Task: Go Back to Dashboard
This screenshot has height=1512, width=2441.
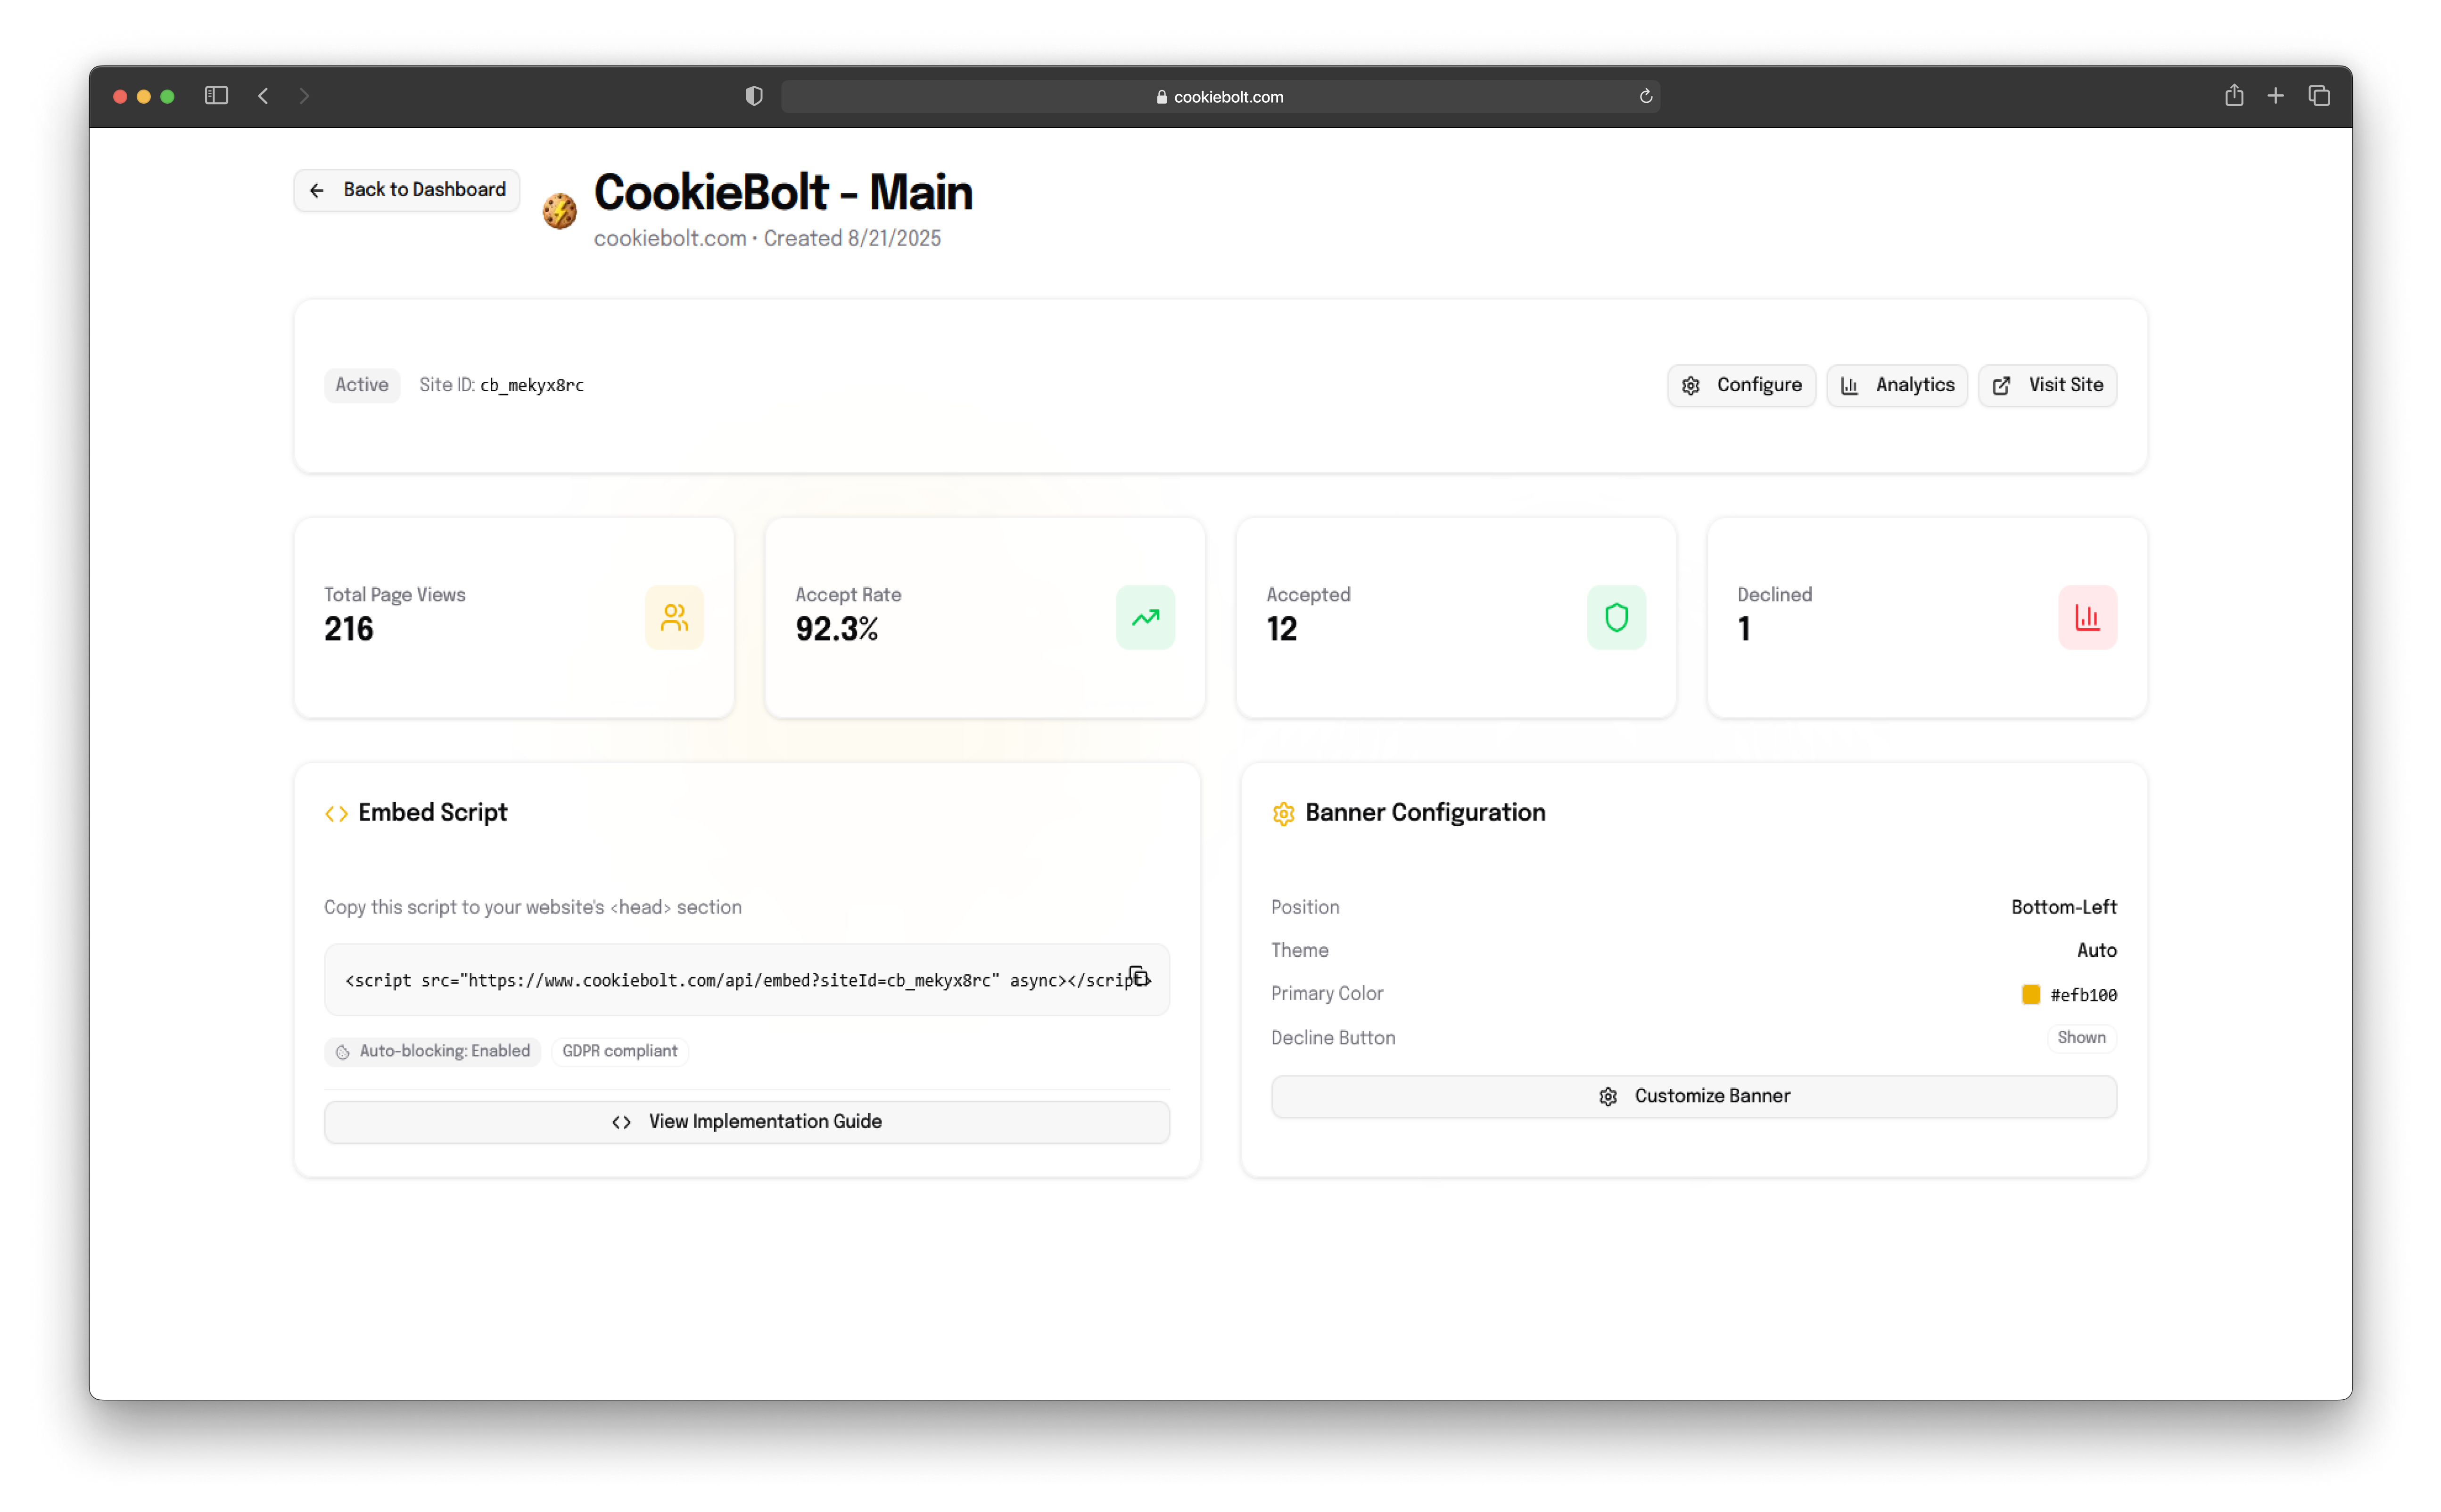Action: [406, 190]
